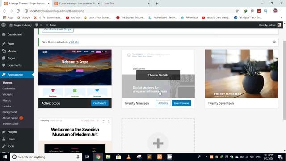
Task: Open Theme Details for Twenty Nineteen
Action: click(x=158, y=75)
